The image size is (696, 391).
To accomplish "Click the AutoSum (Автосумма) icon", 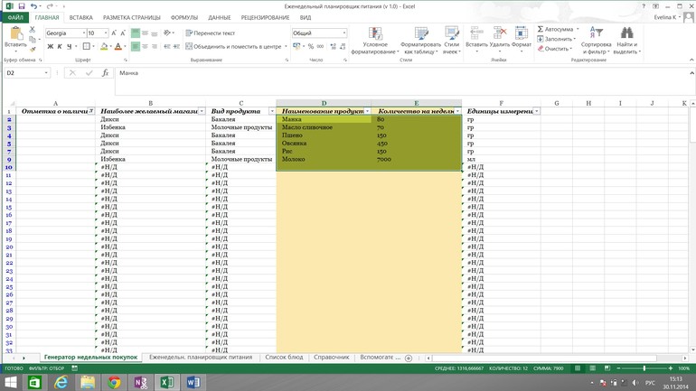I will coord(541,29).
